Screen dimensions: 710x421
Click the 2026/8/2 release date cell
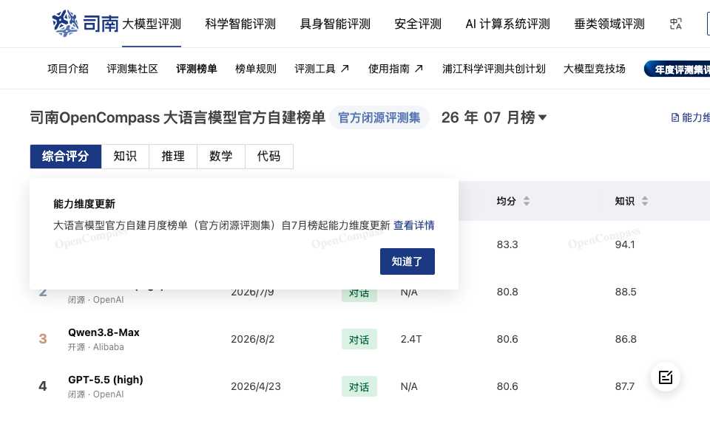coord(253,339)
